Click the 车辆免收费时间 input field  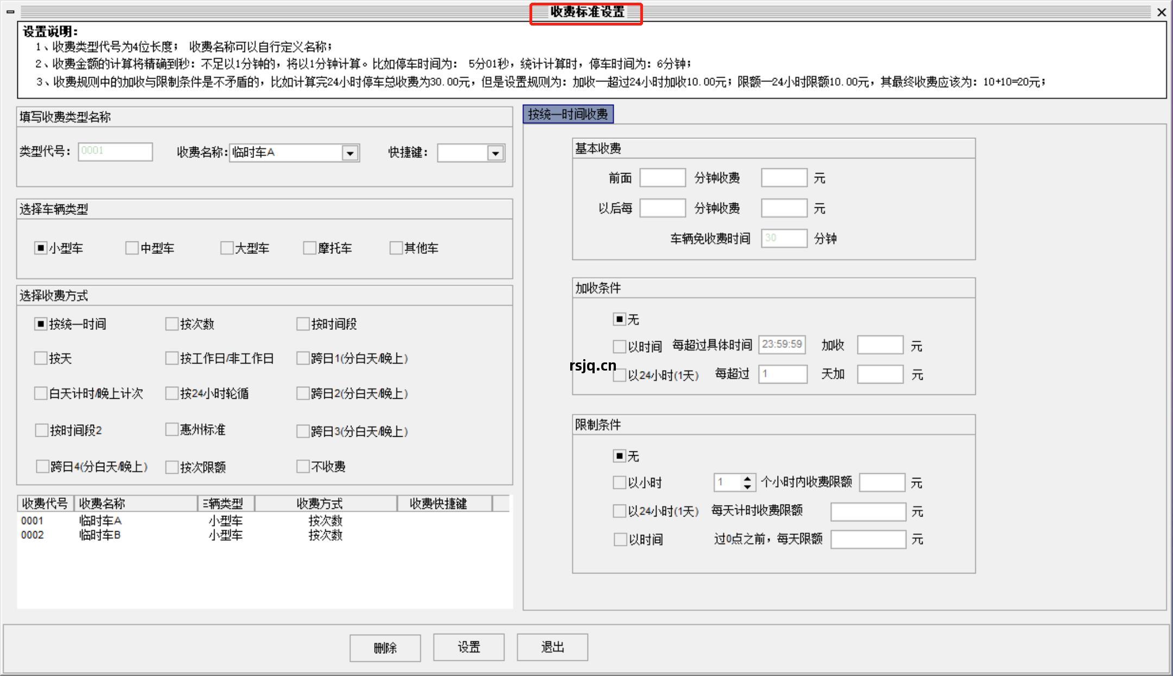784,238
